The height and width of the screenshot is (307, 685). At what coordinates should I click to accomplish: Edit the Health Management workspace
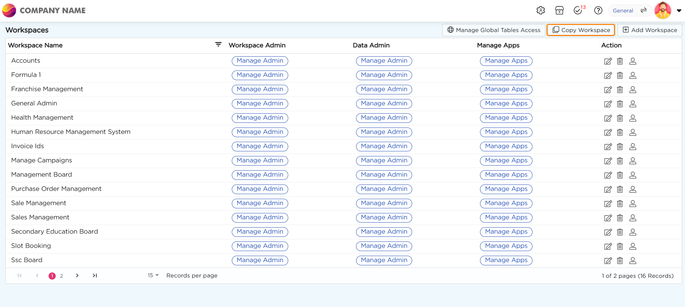tap(607, 118)
